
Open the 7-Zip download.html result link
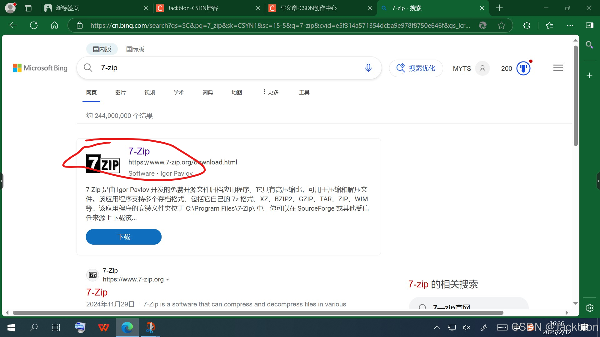pos(139,151)
